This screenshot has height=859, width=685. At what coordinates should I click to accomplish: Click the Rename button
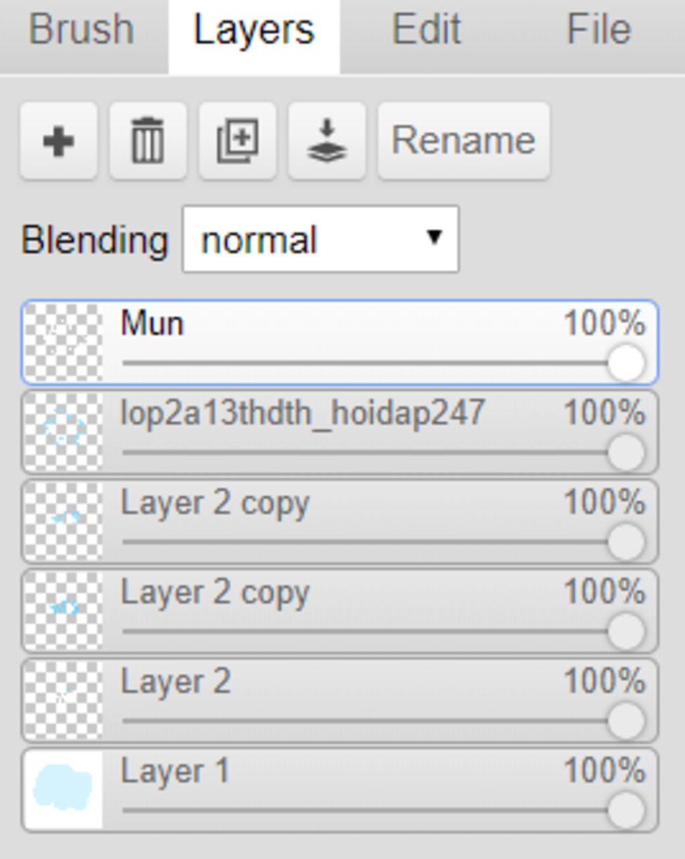[463, 141]
